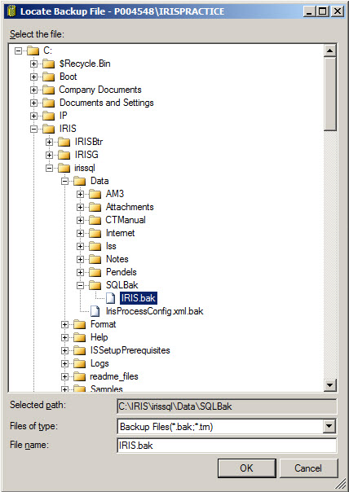Click the IRISBtr folder icon
The width and height of the screenshot is (349, 492).
point(64,142)
